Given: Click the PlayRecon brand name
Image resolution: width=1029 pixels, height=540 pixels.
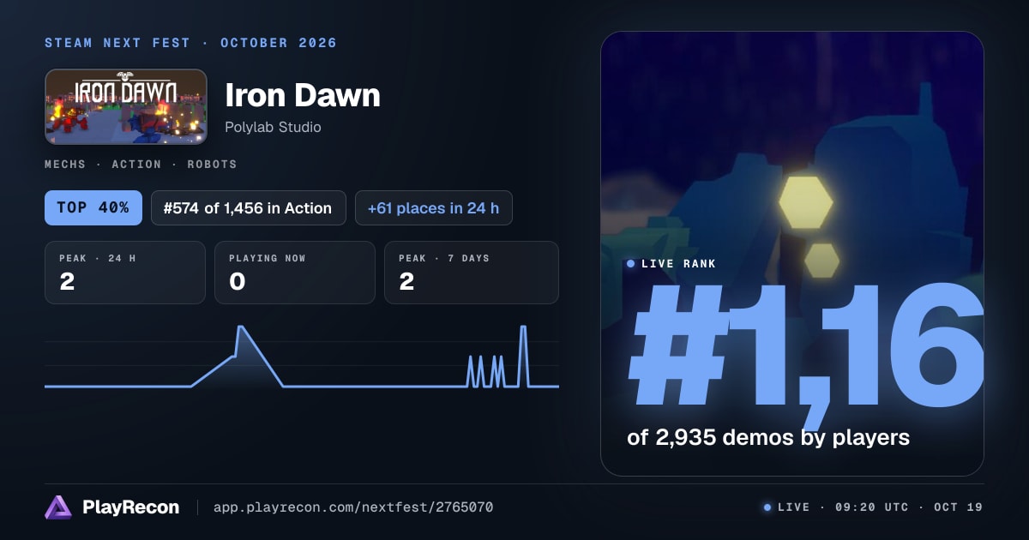Looking at the screenshot, I should pyautogui.click(x=131, y=507).
